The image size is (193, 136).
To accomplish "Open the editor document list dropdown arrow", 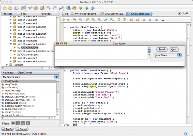I will coord(187,14).
